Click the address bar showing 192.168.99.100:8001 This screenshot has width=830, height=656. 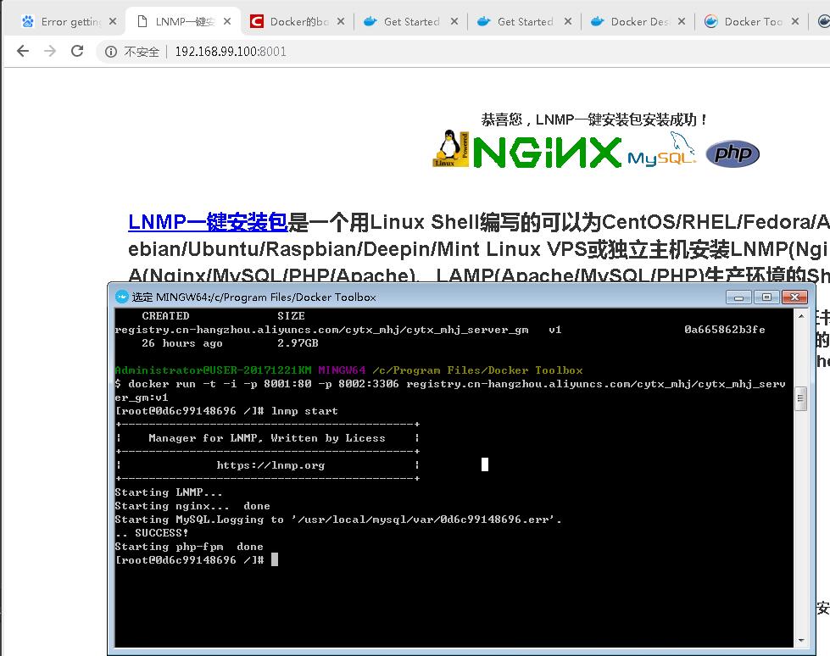tap(231, 52)
